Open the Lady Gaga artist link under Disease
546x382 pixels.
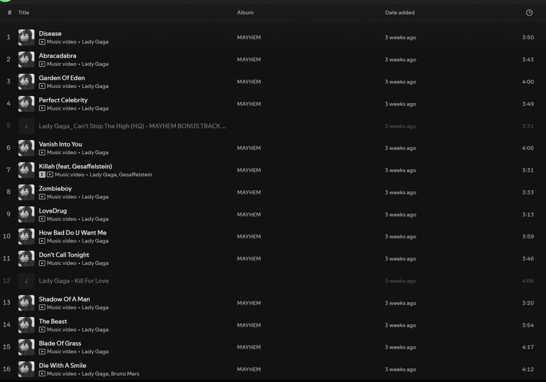(x=95, y=42)
